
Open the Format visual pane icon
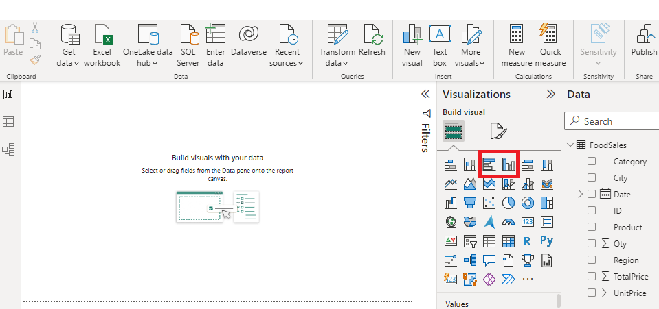498,131
